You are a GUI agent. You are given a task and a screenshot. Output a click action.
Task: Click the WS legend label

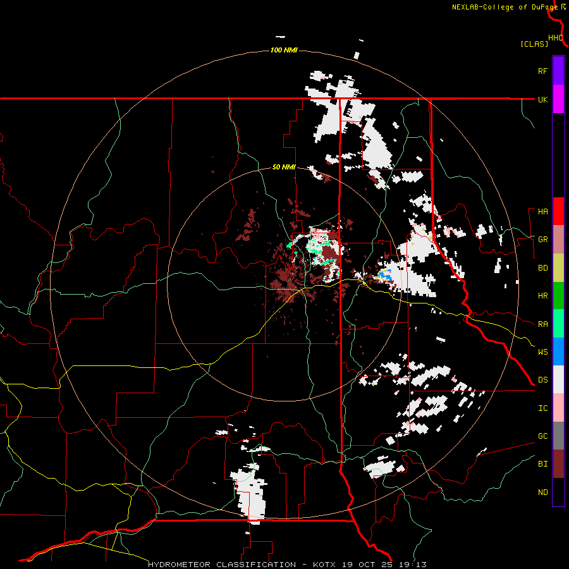click(542, 352)
